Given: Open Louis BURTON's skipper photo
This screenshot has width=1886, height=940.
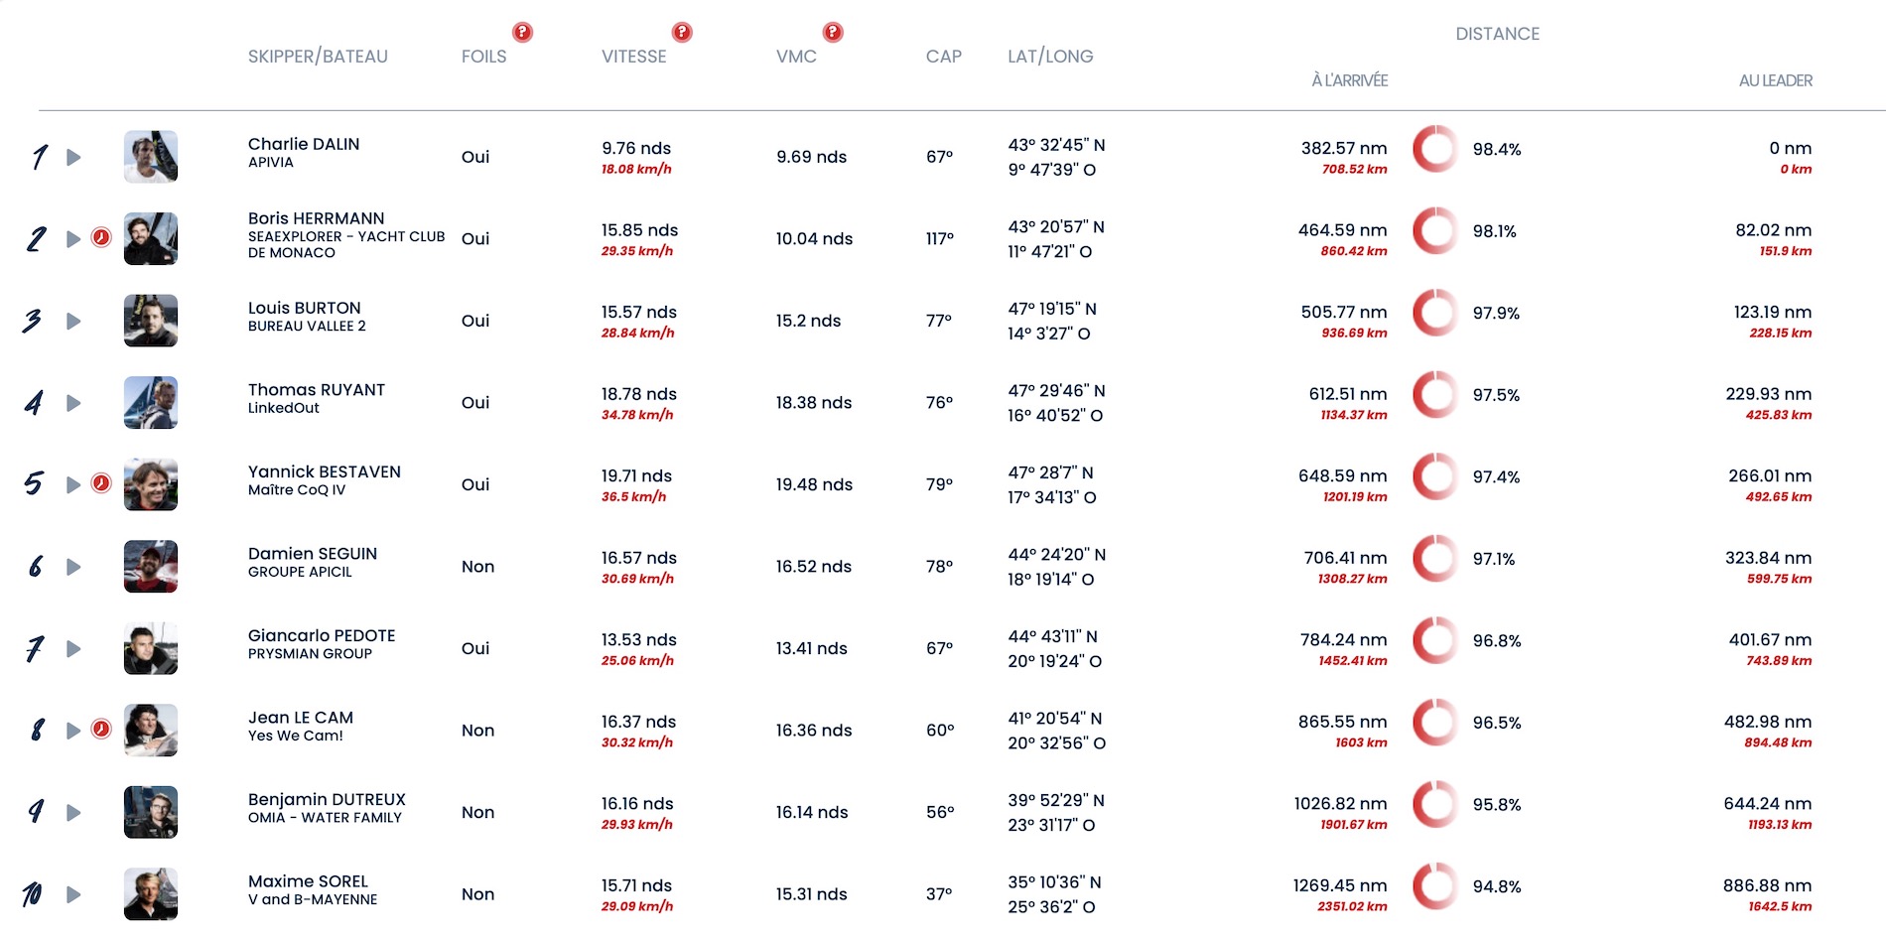Looking at the screenshot, I should [x=151, y=321].
